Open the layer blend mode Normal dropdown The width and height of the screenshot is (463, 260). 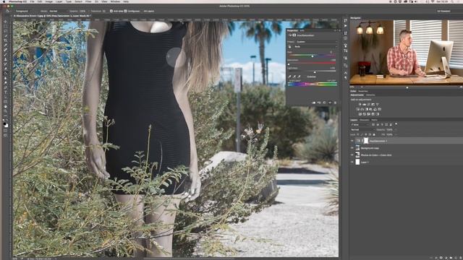(362, 130)
